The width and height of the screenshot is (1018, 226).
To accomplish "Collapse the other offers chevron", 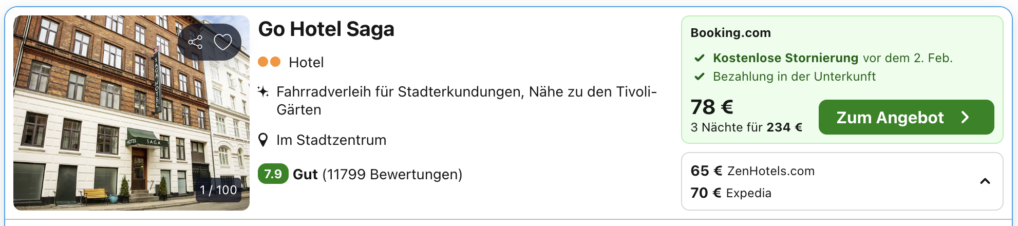I will click(985, 181).
